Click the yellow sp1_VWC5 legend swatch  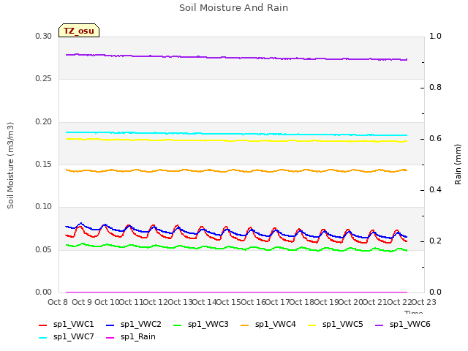tap(312, 325)
